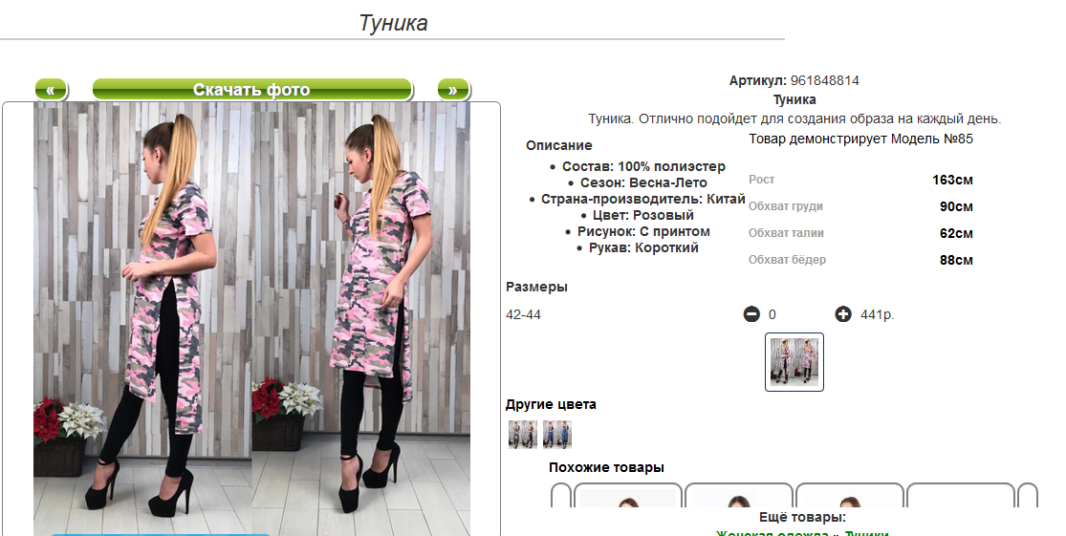Slide similar products carousel right arrow
Viewport: 1066px width, 536px height.
[1027, 495]
